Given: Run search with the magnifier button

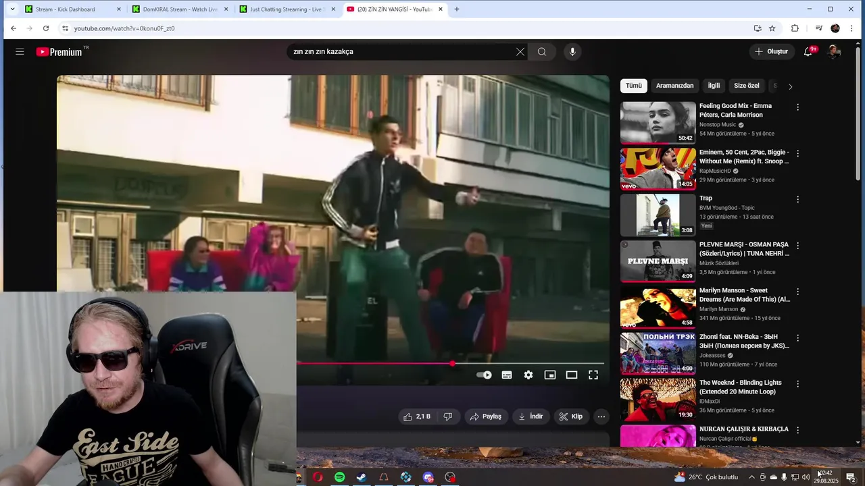Looking at the screenshot, I should (542, 52).
